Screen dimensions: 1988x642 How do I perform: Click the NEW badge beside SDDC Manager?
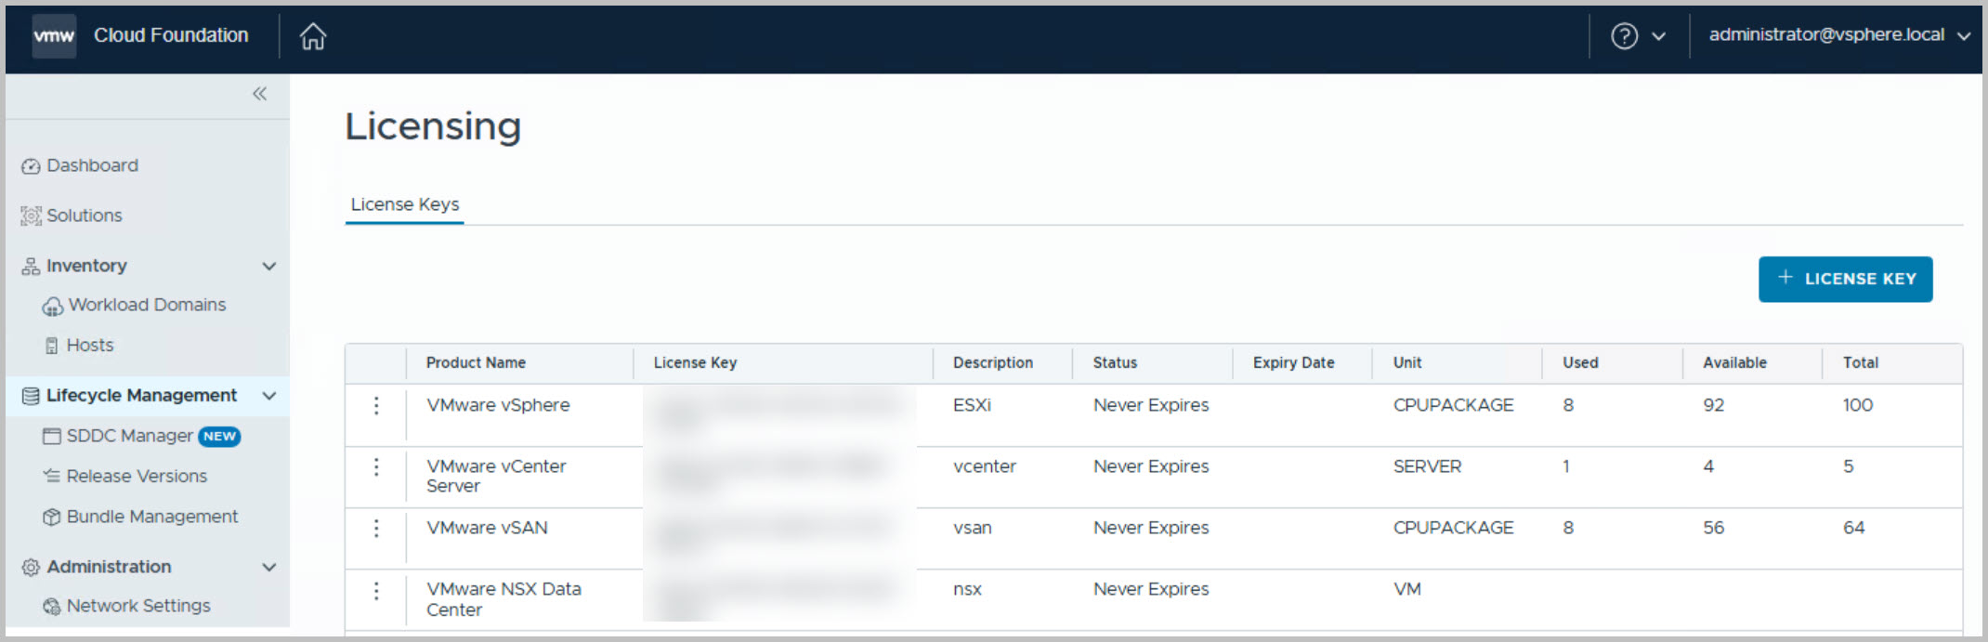219,436
